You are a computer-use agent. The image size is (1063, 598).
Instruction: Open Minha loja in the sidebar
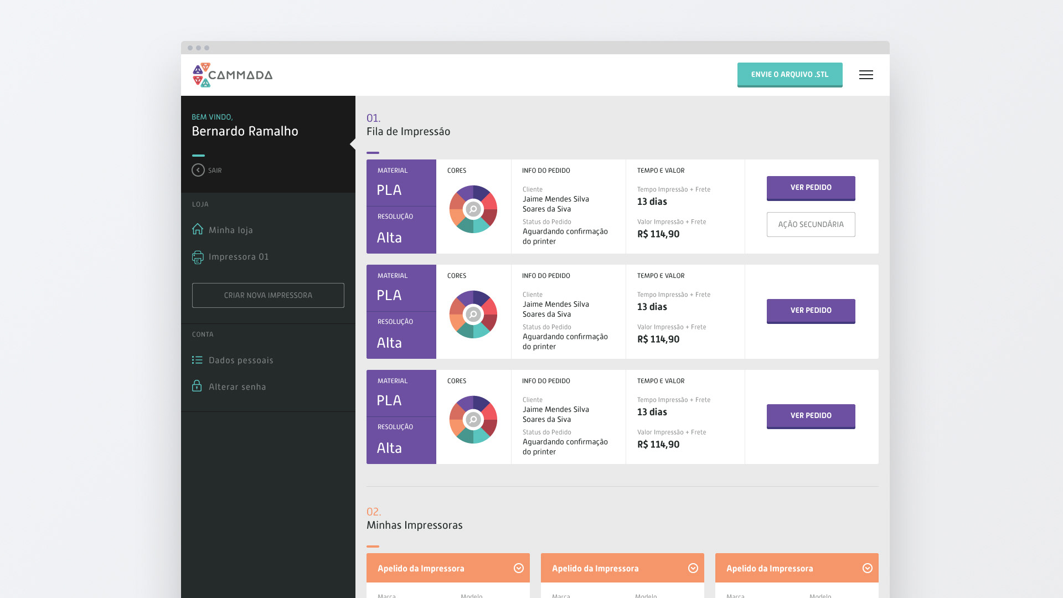pos(231,230)
